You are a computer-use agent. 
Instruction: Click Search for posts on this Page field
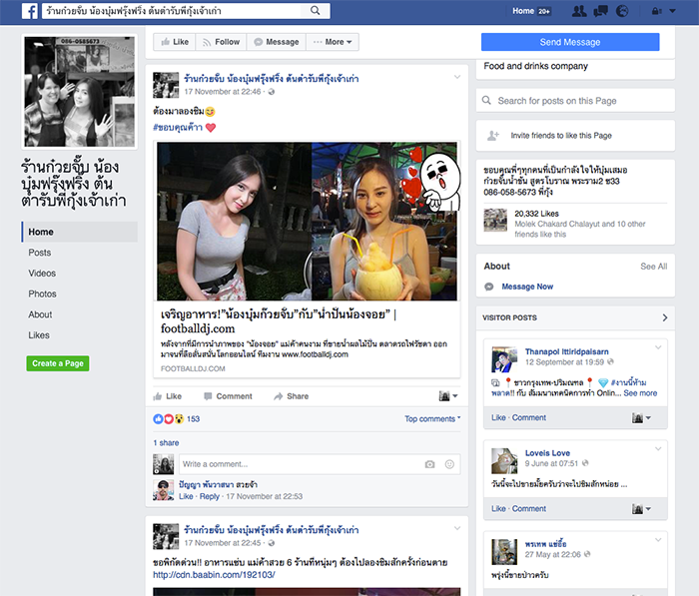click(x=575, y=101)
